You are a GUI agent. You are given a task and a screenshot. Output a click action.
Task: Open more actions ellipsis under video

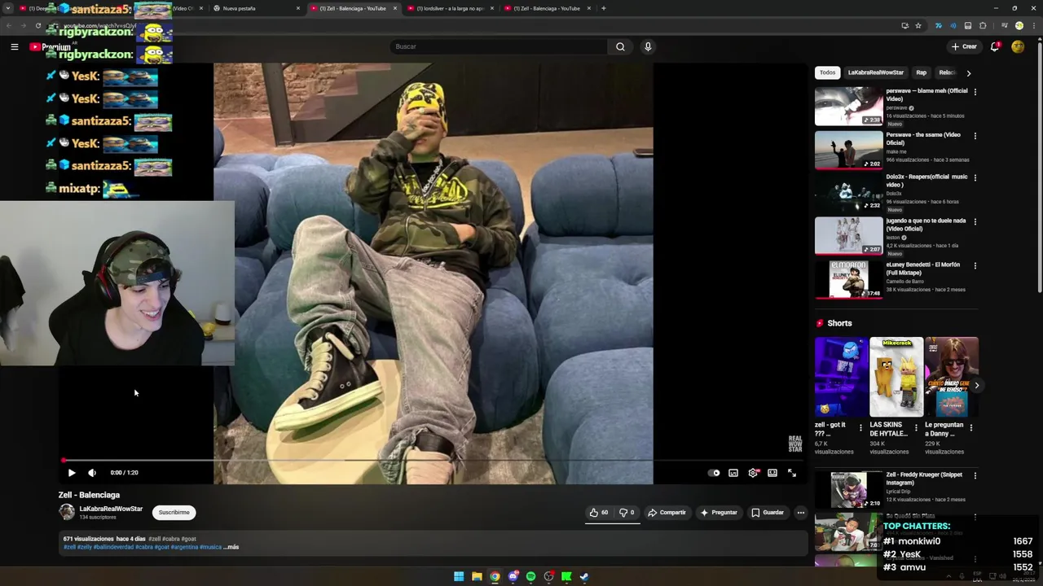[x=801, y=513]
